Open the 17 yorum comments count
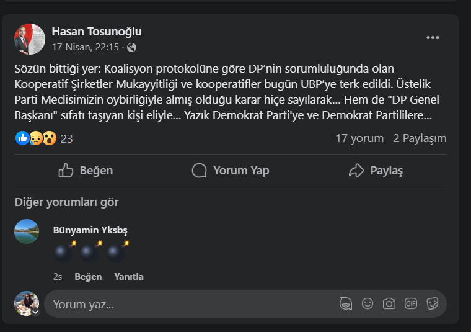The image size is (471, 332). point(359,138)
